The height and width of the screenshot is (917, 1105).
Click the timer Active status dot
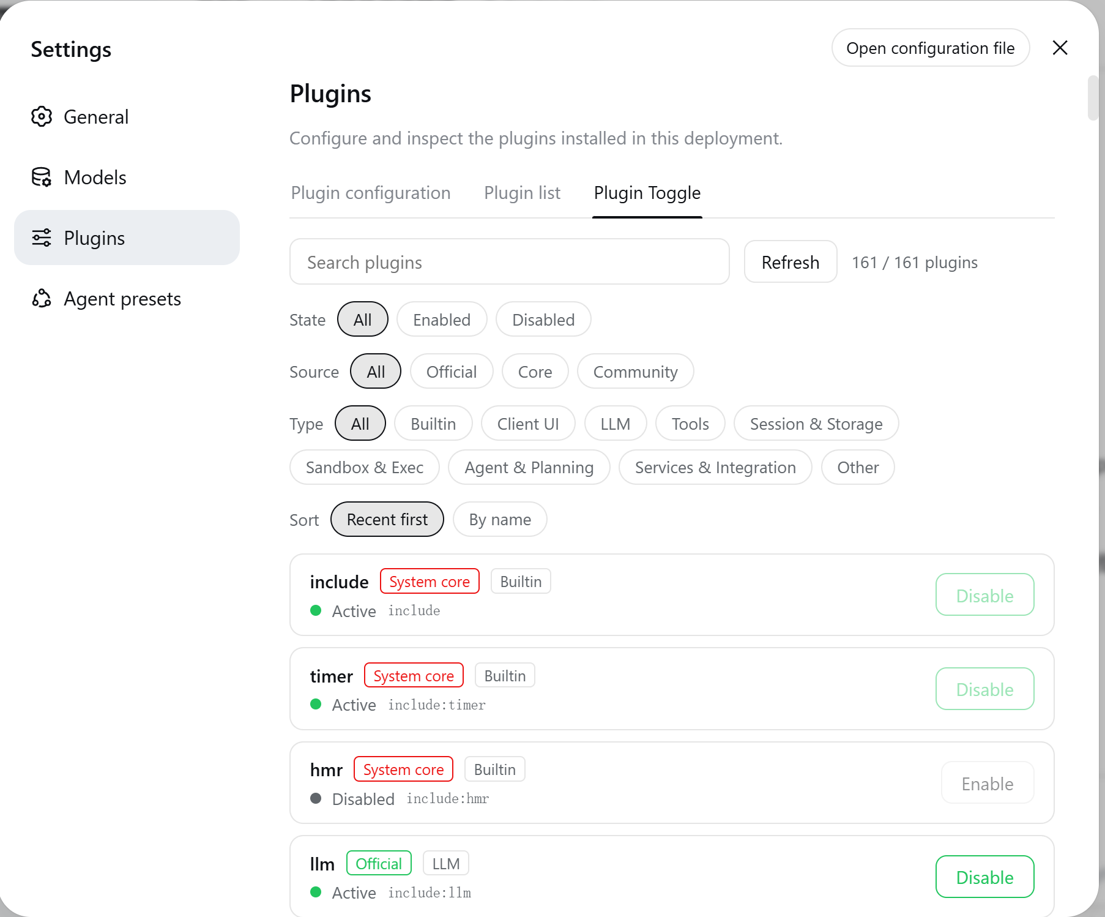pos(316,704)
